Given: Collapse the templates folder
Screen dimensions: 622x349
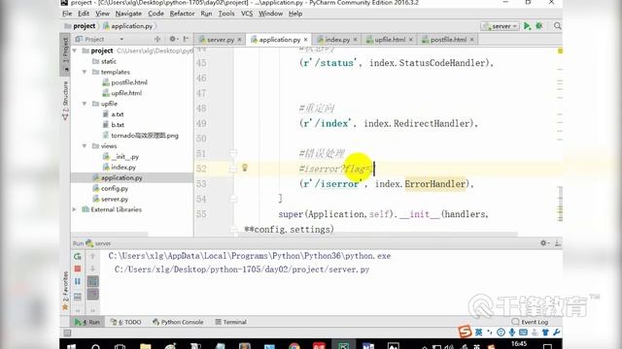Looking at the screenshot, I should point(85,72).
